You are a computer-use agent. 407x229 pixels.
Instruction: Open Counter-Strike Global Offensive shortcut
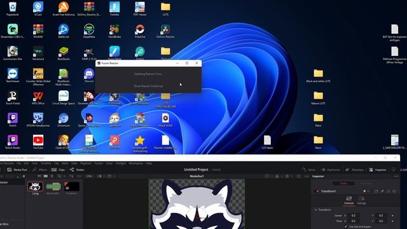(x=38, y=77)
